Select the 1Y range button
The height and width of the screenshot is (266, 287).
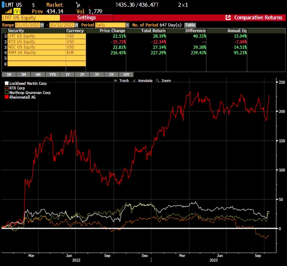68,75
